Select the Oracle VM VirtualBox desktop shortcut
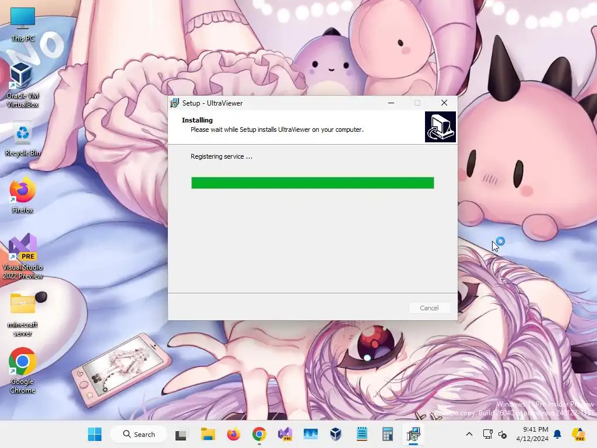The width and height of the screenshot is (597, 448). tap(23, 85)
